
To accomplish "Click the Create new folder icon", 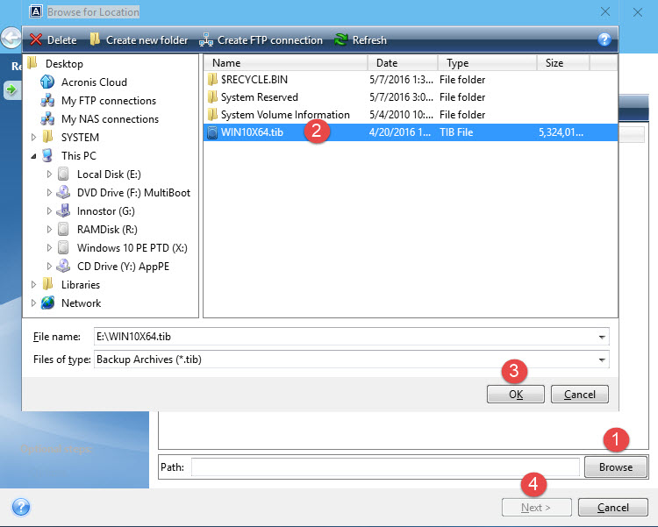I will pyautogui.click(x=95, y=39).
